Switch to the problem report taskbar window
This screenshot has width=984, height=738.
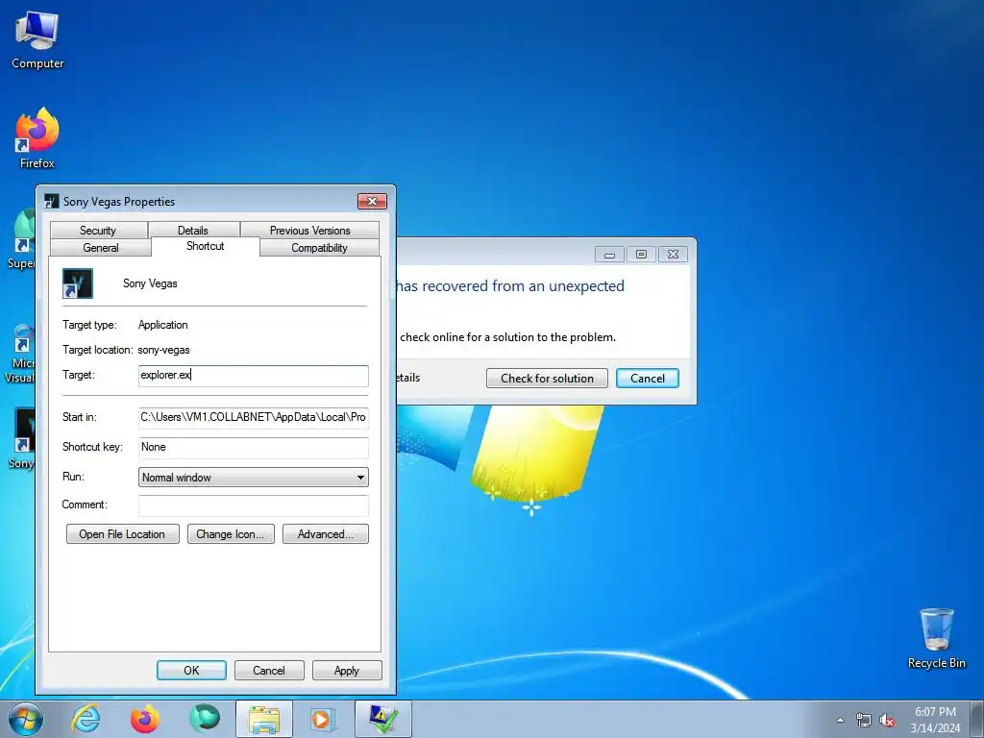383,719
